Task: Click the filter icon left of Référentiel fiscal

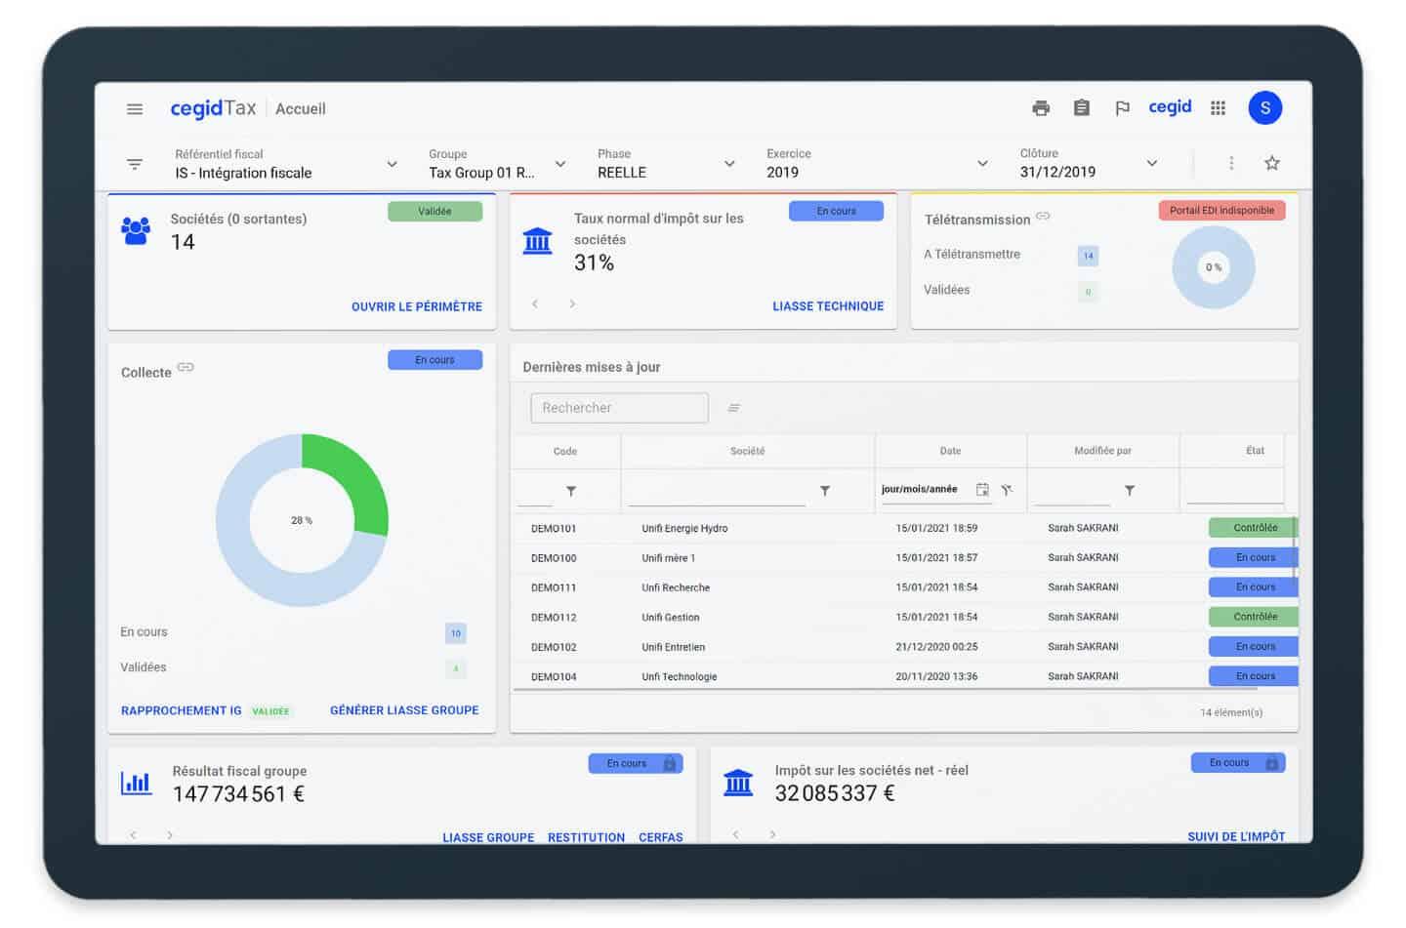Action: (x=135, y=164)
